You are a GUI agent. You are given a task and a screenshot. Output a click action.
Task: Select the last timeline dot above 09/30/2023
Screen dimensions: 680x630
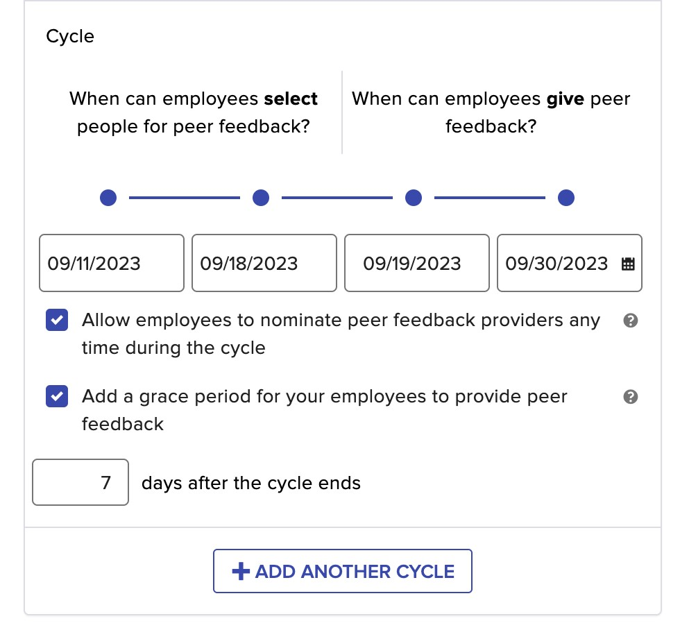coord(566,198)
